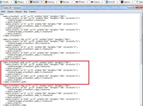Click the Notepad icon in the title bar

click(x=1, y=8)
